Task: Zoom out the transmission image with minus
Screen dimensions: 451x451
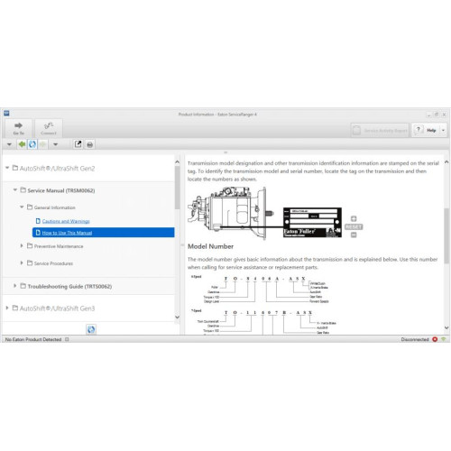Action: (x=354, y=235)
